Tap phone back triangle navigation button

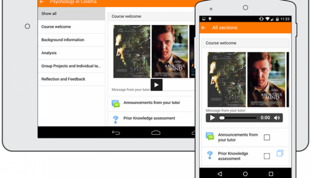pos(220,174)
